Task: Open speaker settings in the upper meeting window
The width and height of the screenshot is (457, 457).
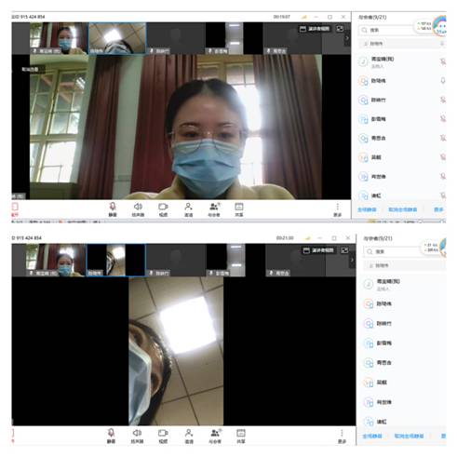Action: coord(138,209)
